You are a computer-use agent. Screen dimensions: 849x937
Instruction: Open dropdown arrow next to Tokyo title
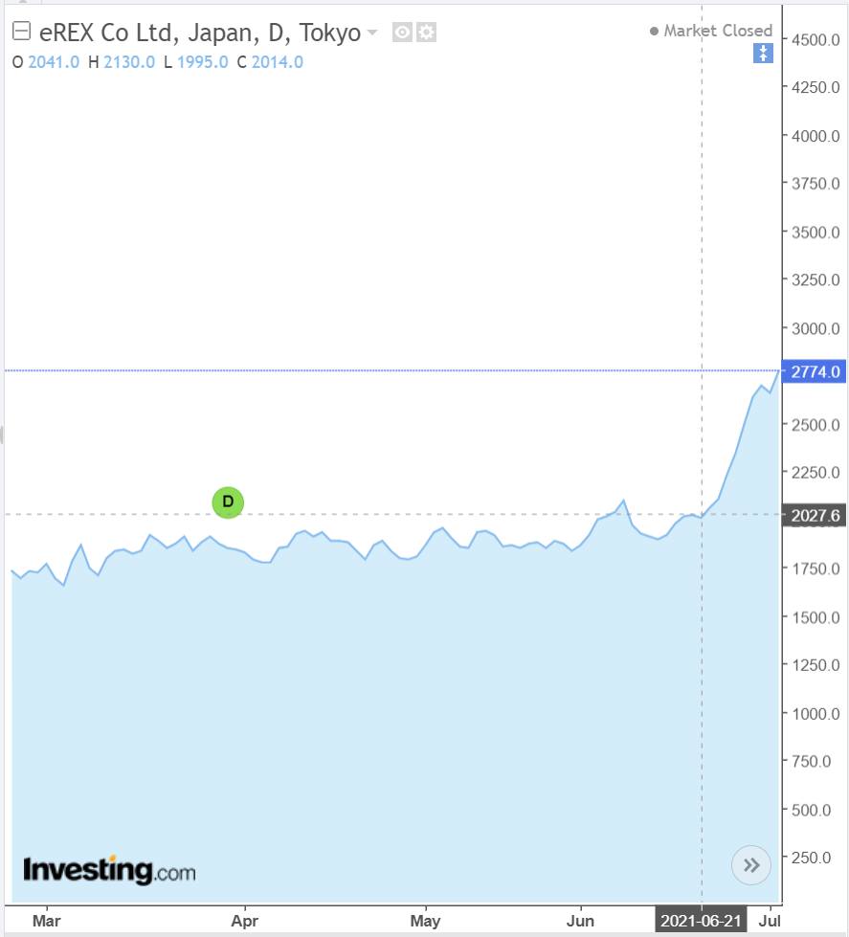(x=372, y=33)
